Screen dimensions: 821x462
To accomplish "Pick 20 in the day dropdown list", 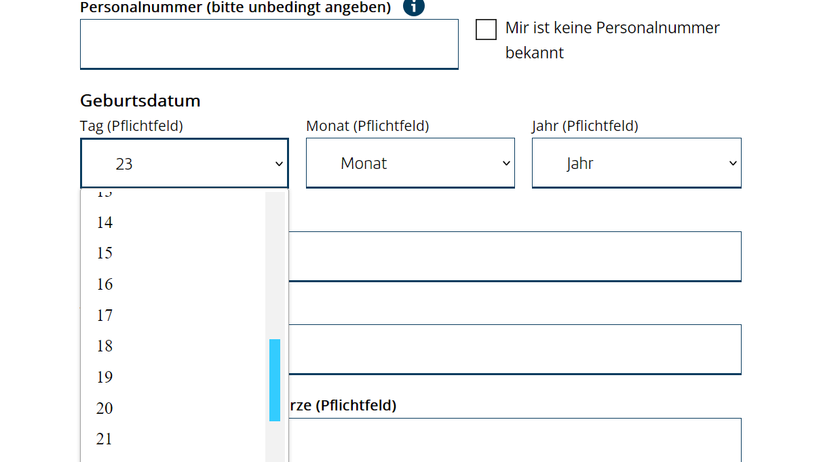I will tap(104, 408).
